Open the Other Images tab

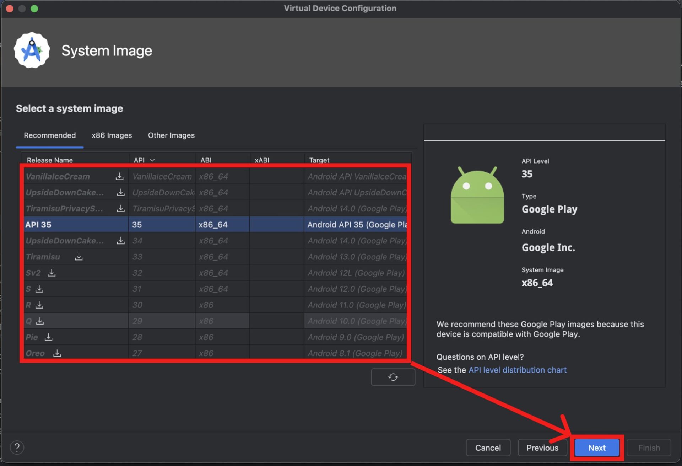pos(171,135)
